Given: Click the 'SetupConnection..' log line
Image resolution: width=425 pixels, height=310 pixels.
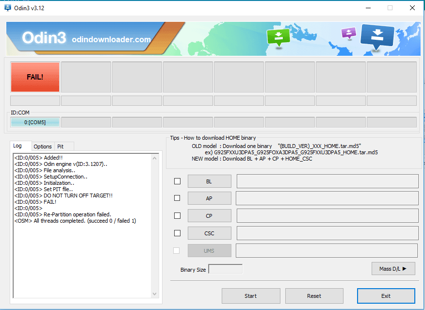Looking at the screenshot, I should point(50,177).
